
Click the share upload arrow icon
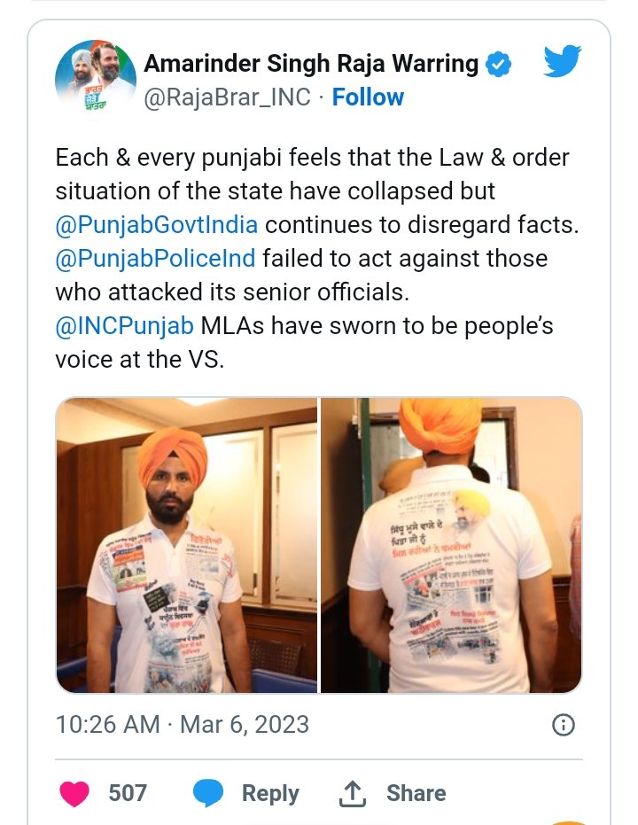pos(352,793)
